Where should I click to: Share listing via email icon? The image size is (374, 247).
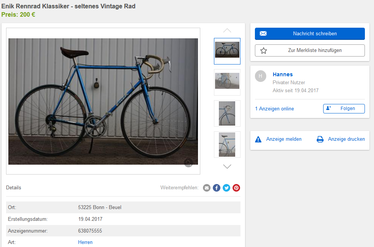(x=207, y=188)
